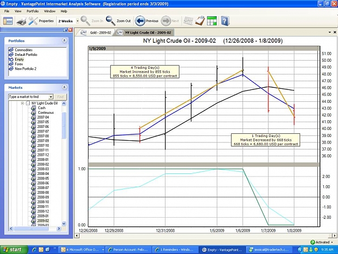Open the Portfolio menu

pos(32,11)
